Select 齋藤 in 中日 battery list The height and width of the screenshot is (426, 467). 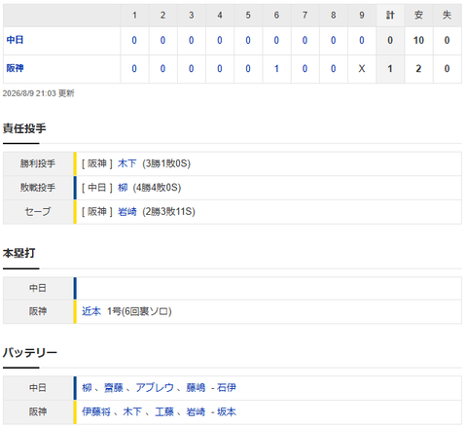point(114,387)
